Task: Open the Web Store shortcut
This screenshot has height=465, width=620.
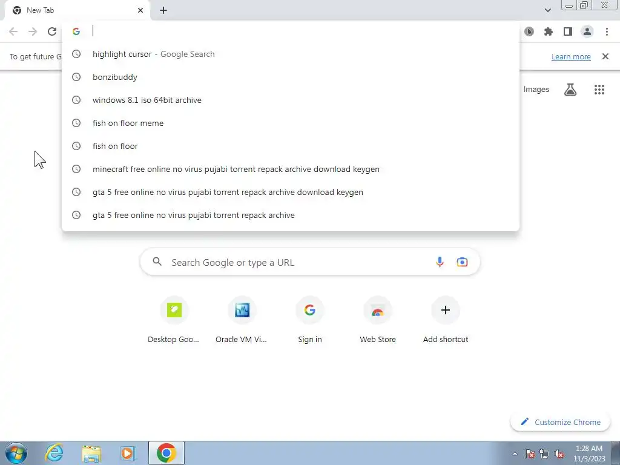Action: point(378,320)
